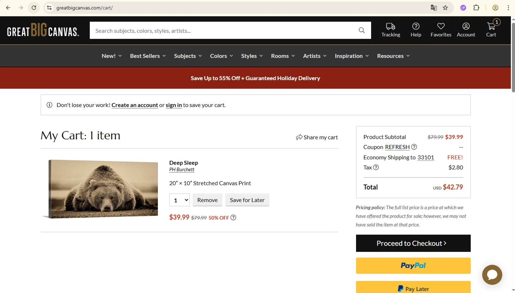
Task: Open the Best Sellers menu
Action: [x=148, y=56]
